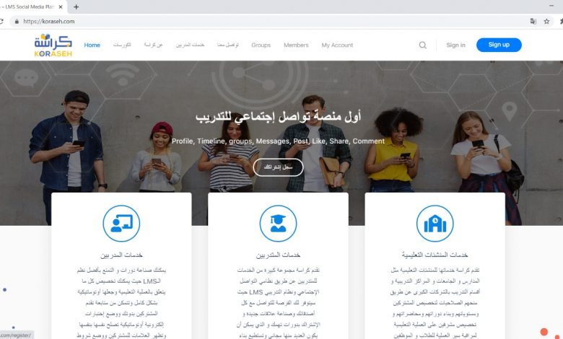Click the trainer services card heading

pyautogui.click(x=121, y=255)
